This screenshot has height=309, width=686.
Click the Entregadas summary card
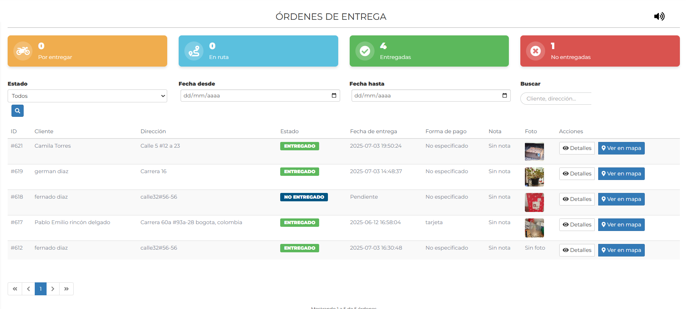click(429, 51)
